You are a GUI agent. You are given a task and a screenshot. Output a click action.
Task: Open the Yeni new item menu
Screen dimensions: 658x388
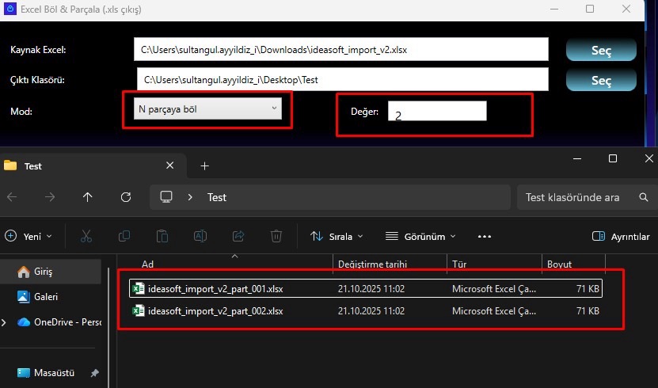(29, 236)
